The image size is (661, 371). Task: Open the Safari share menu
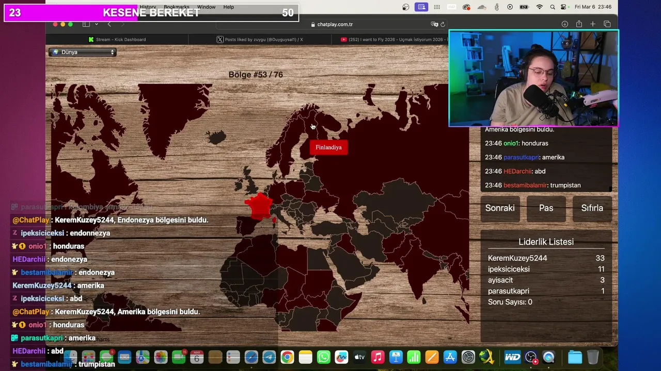tap(579, 24)
